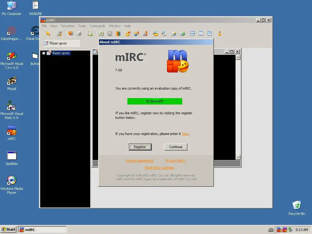The height and width of the screenshot is (234, 312).
Task: Open Log Files search icon
Action: pyautogui.click(x=164, y=34)
